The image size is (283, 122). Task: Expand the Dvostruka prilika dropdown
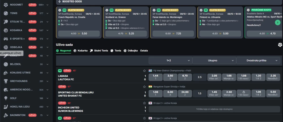258,60
